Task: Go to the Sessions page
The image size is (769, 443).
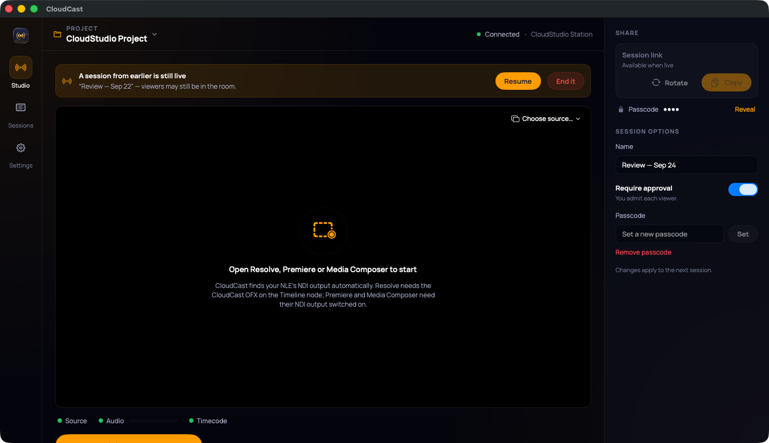Action: tap(21, 116)
